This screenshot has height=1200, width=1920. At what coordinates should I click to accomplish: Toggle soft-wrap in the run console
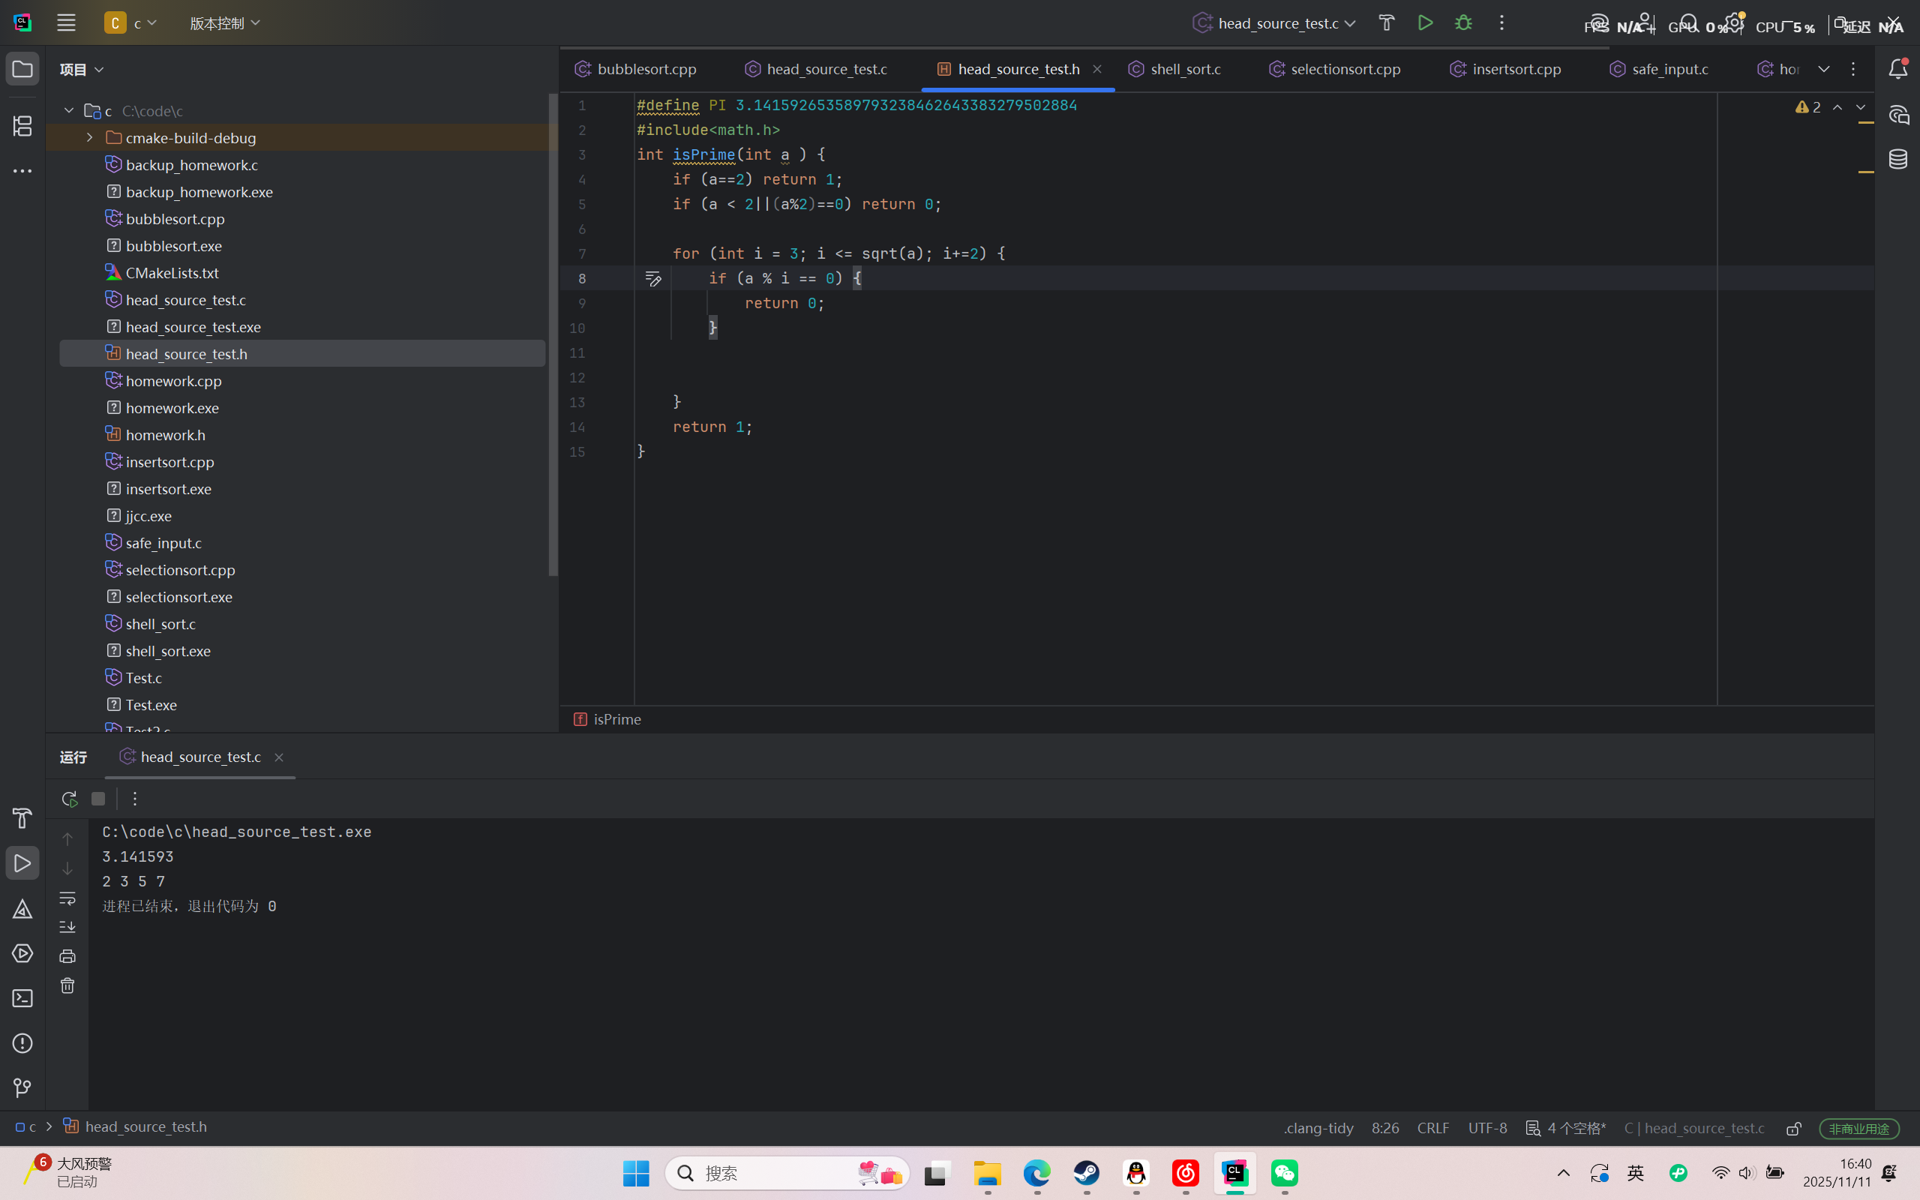pos(67,898)
